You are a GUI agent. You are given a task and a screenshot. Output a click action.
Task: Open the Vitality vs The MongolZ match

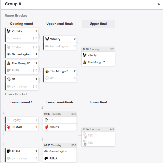[98, 58]
